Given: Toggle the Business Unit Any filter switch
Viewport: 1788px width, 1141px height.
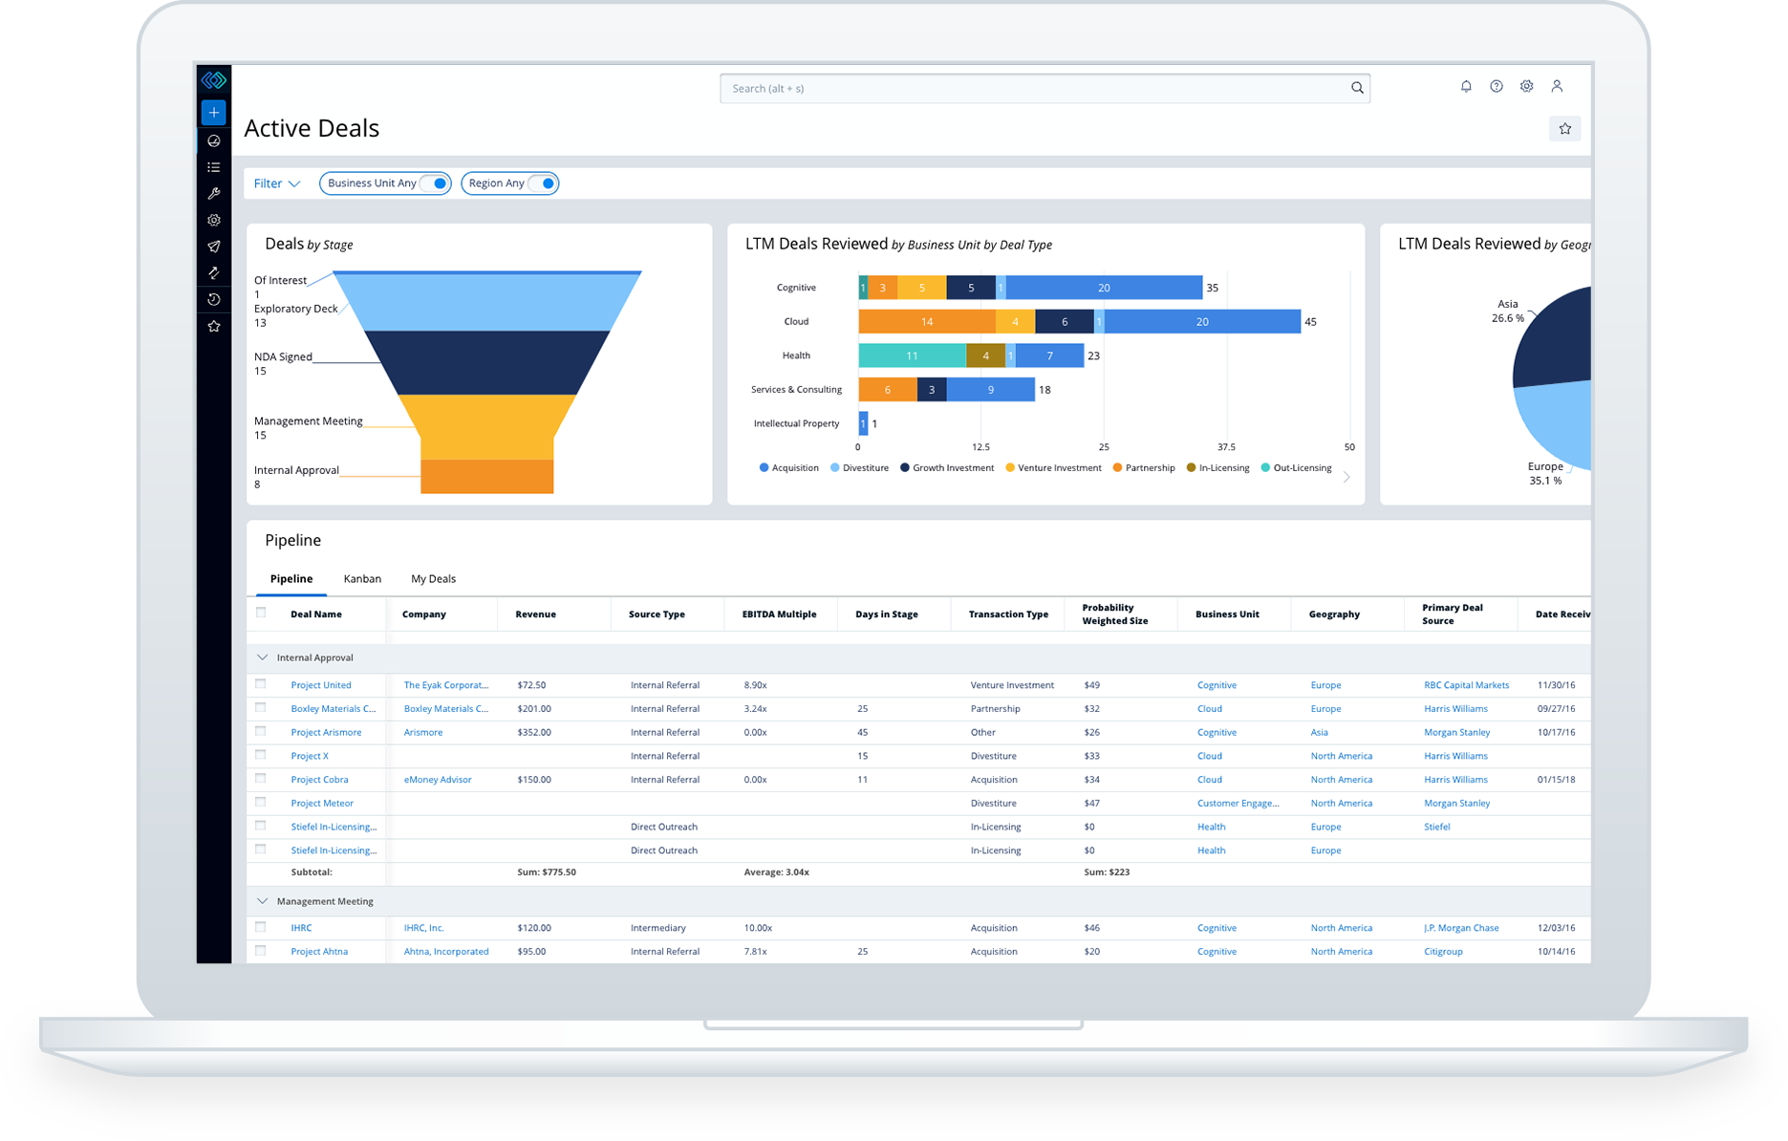Looking at the screenshot, I should coord(437,183).
